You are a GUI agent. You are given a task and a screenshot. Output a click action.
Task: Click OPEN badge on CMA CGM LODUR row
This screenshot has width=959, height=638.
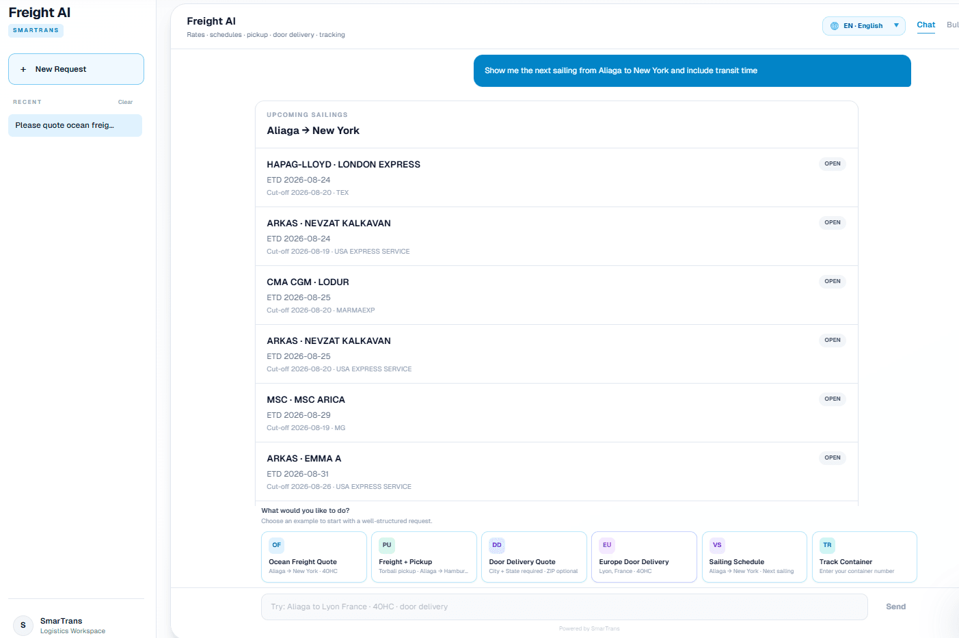[x=833, y=281]
